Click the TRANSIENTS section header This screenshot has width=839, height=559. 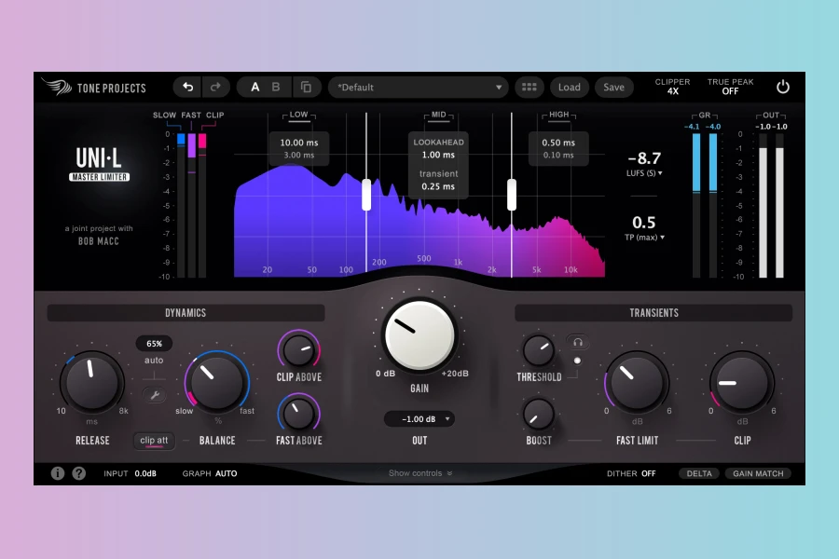coord(653,313)
